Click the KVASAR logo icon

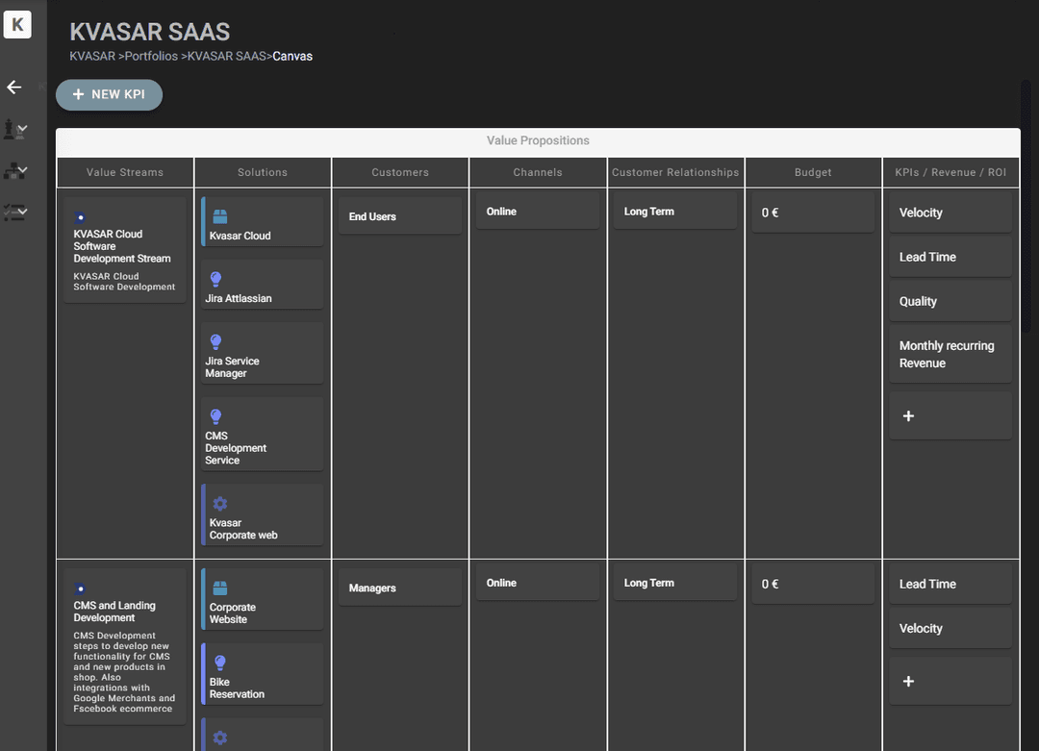17,25
